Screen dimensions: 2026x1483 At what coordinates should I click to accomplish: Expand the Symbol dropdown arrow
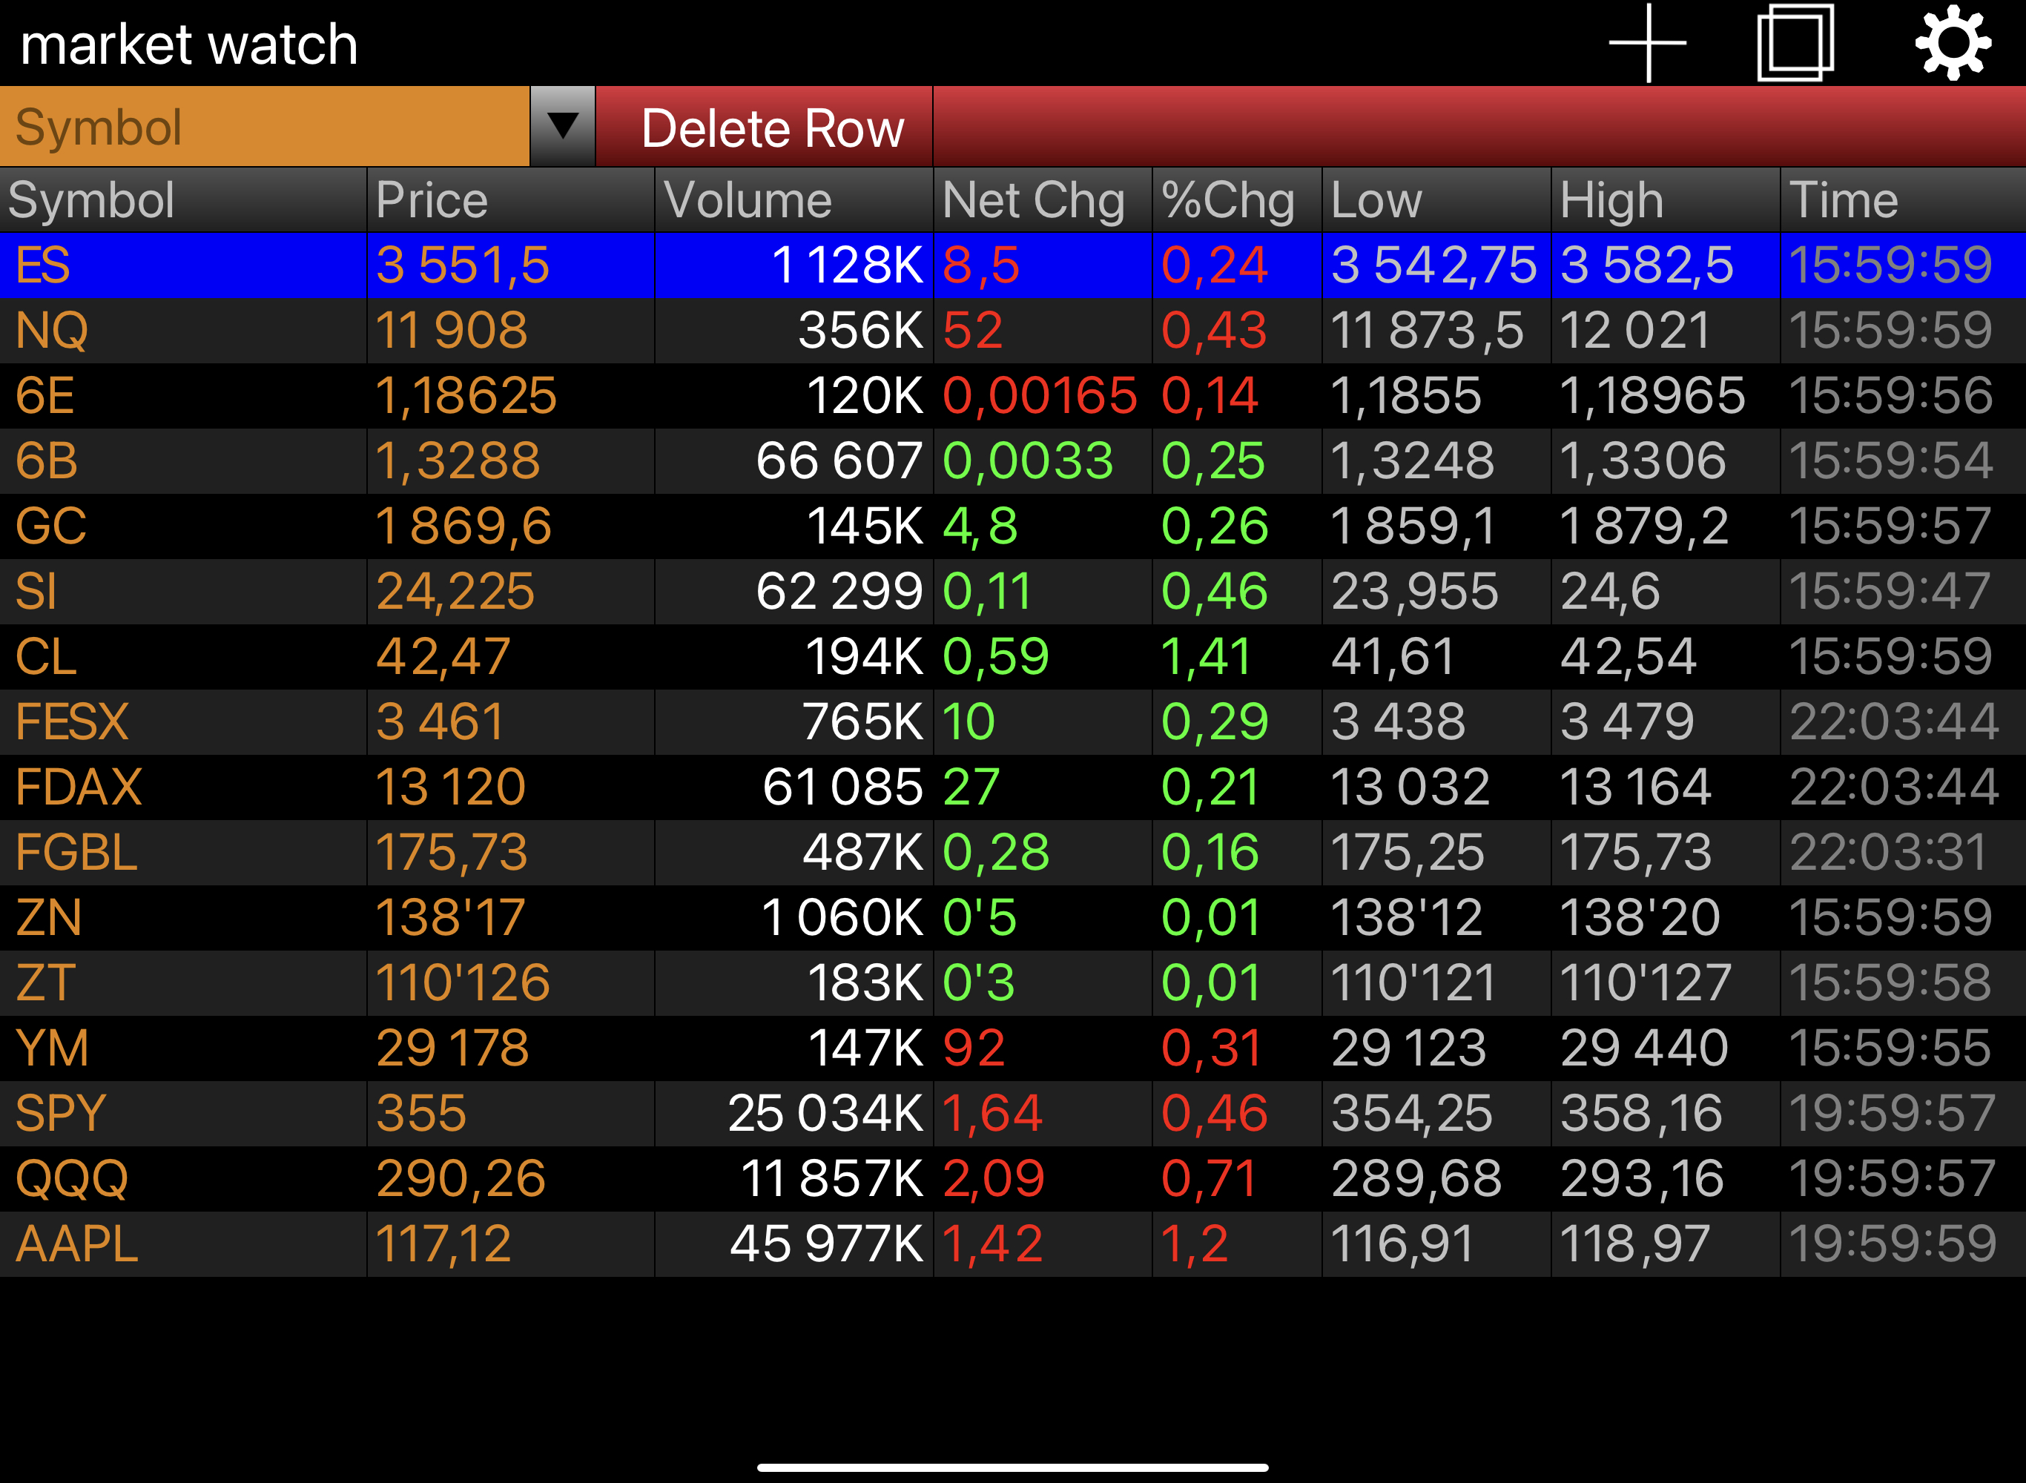pyautogui.click(x=563, y=127)
